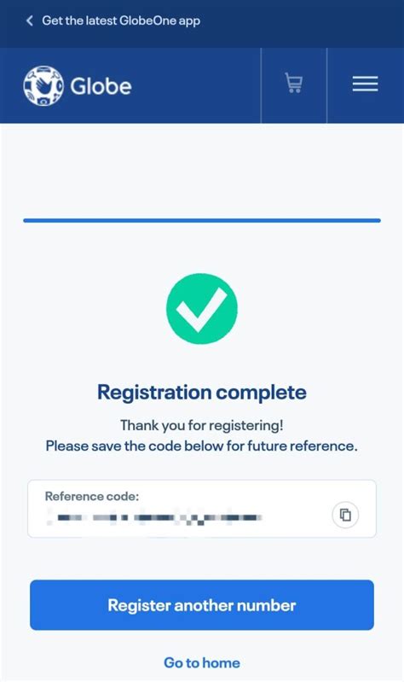Select the blurred reference code text

click(x=154, y=518)
